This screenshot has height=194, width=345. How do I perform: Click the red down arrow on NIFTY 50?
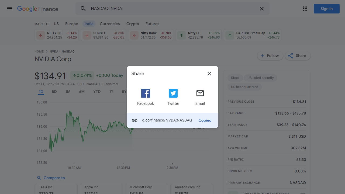(x=40, y=35)
